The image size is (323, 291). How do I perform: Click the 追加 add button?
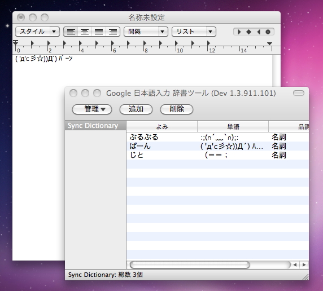136,109
